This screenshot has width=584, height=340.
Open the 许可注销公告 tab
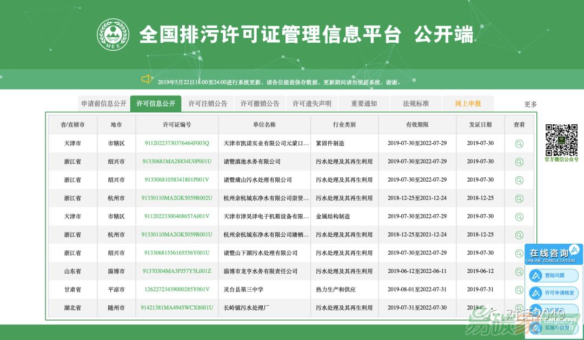[x=208, y=103]
